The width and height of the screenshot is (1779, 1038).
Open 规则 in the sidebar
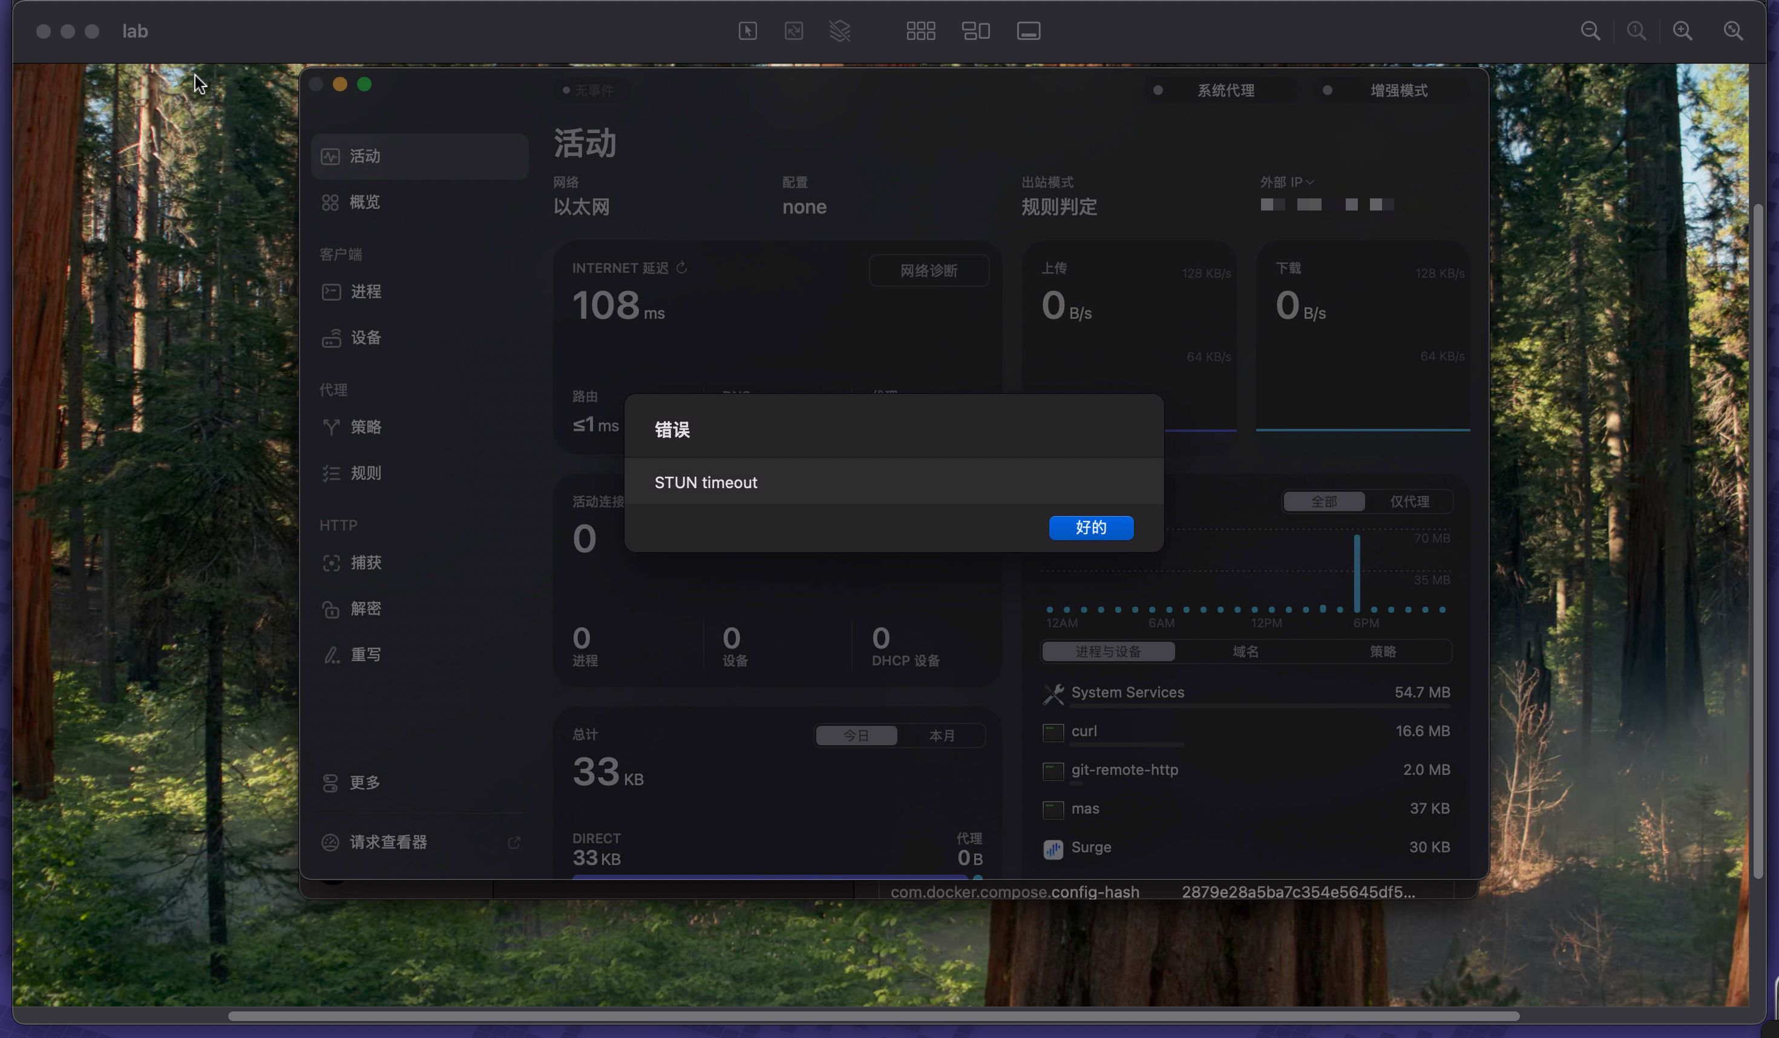click(x=419, y=473)
